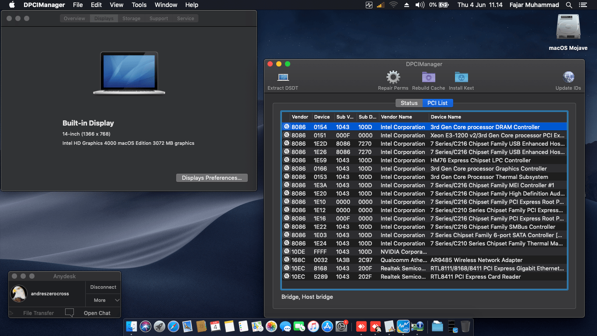
Task: Select the Displays tab
Action: (x=104, y=18)
